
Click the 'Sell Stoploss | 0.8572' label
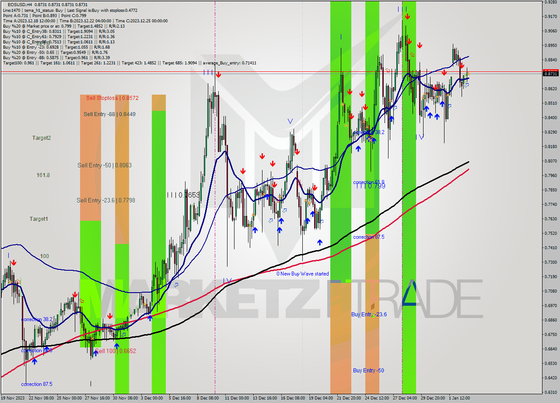(112, 98)
